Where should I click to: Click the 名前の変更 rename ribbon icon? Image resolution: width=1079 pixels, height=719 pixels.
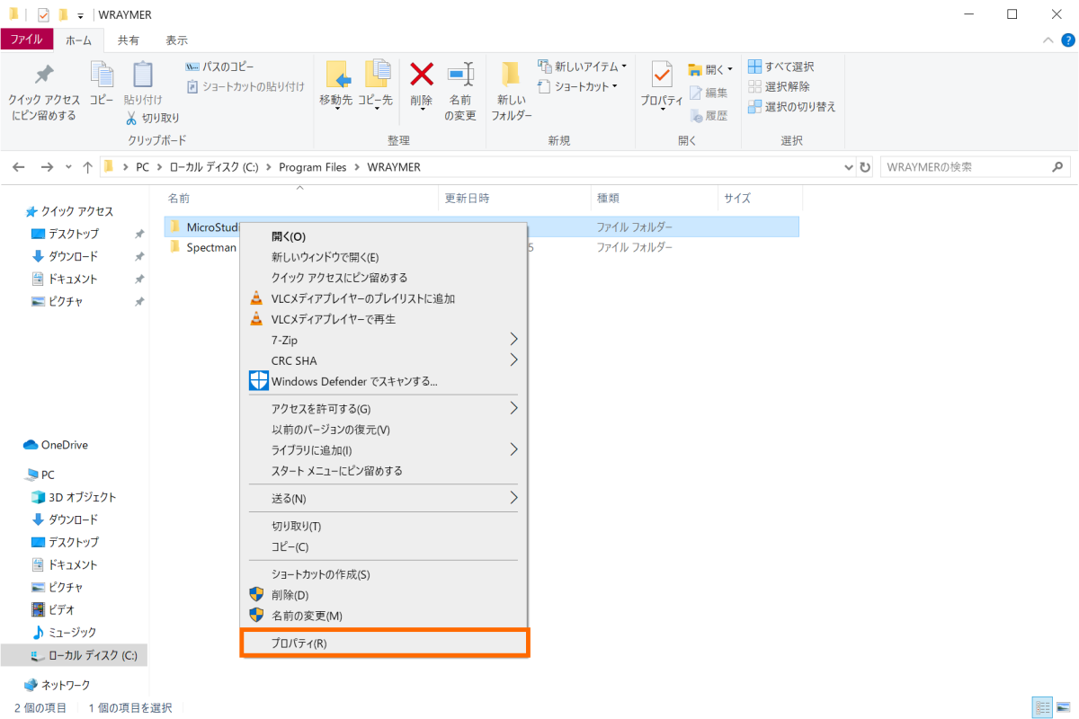pos(460,74)
